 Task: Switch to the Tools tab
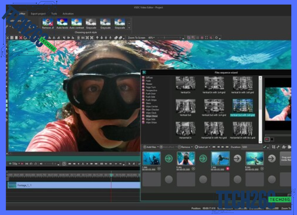click(54, 14)
